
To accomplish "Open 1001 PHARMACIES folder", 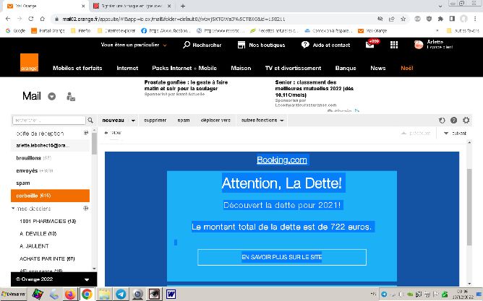I will [x=48, y=221].
